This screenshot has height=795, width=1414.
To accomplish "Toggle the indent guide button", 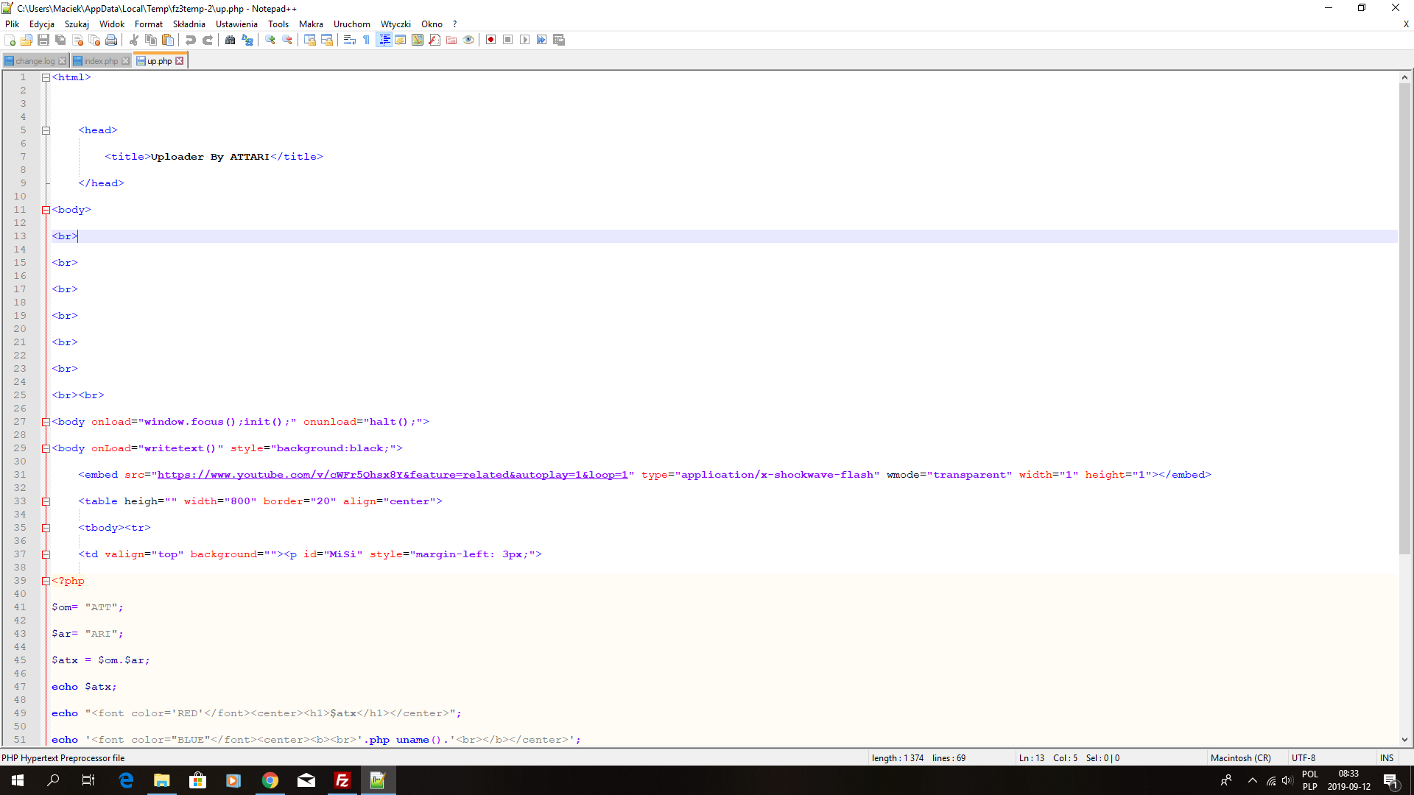I will tap(384, 40).
